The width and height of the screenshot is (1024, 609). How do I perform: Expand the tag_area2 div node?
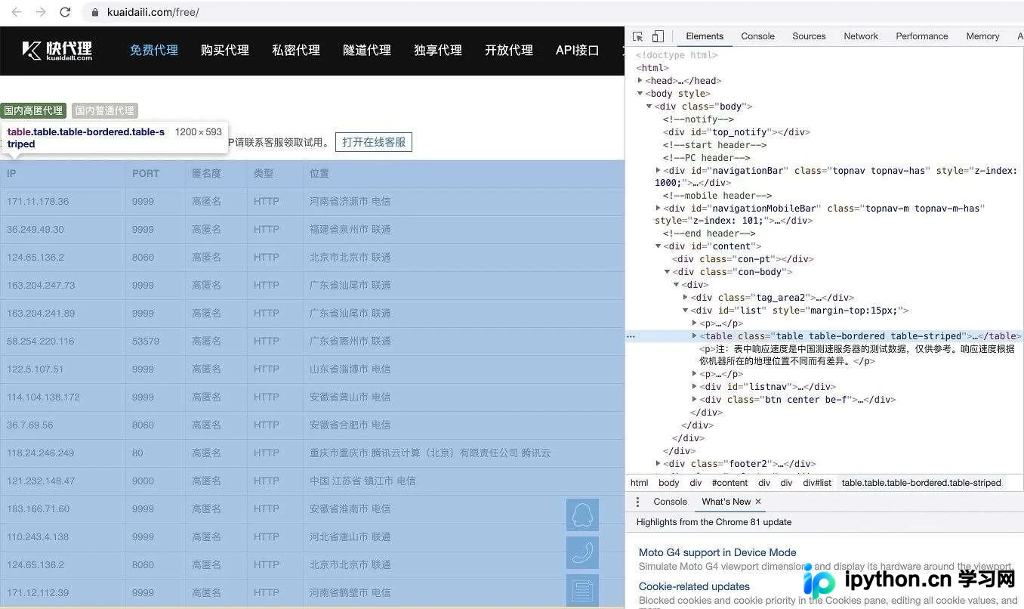pyautogui.click(x=686, y=298)
